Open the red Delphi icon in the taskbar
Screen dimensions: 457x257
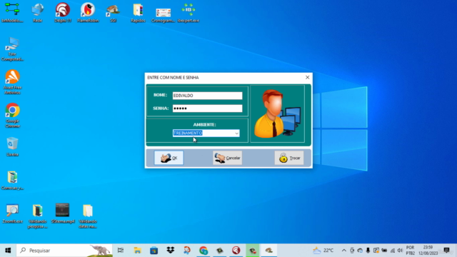point(236,251)
